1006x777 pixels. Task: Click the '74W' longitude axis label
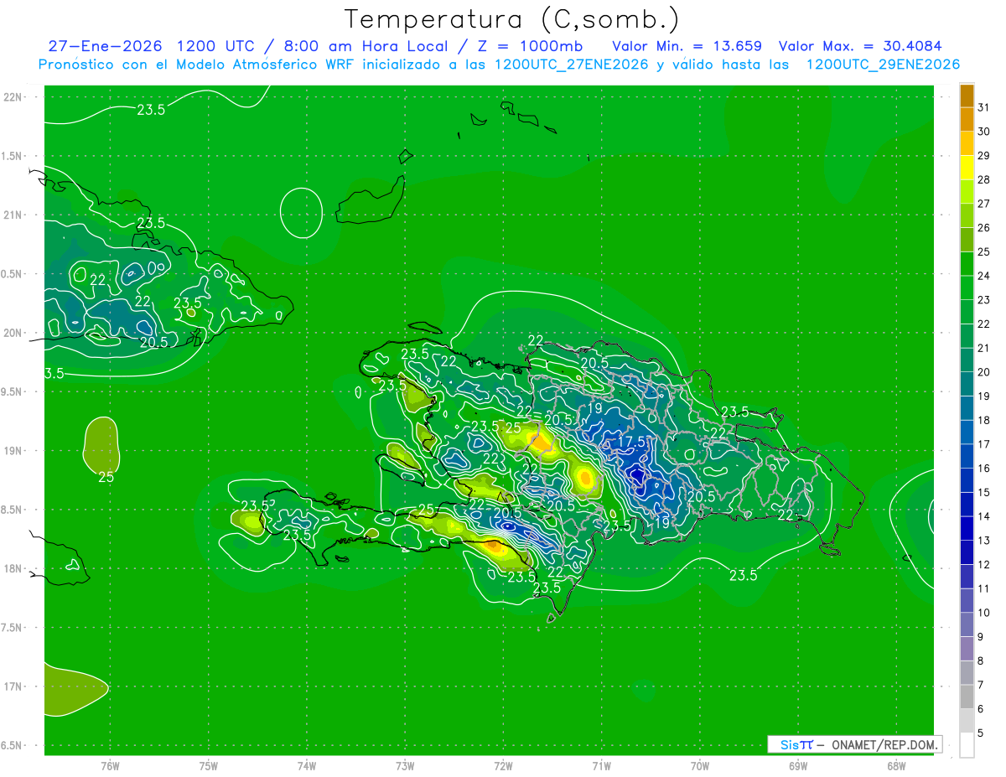[307, 765]
